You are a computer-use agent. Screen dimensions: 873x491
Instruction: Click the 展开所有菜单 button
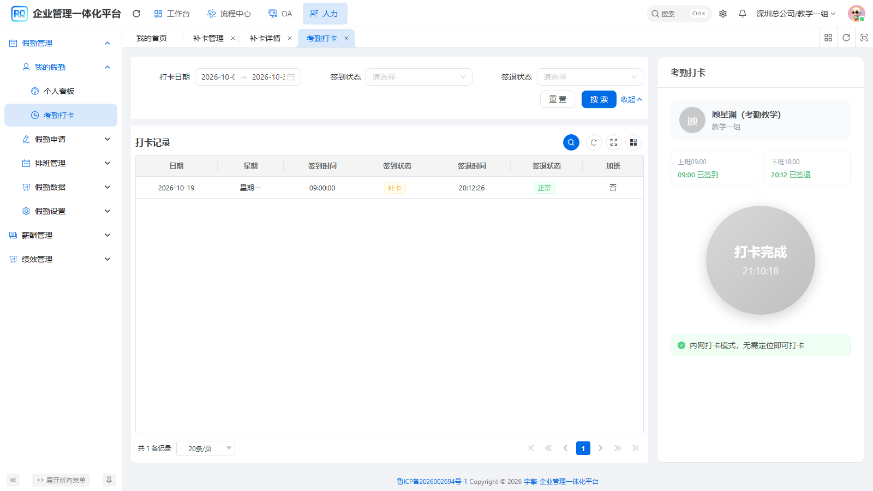click(61, 480)
